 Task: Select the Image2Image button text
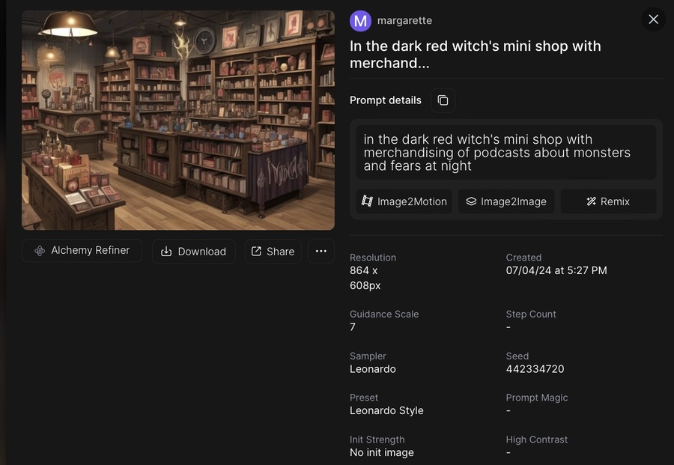pyautogui.click(x=513, y=201)
